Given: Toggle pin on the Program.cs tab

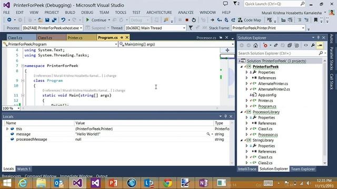Looking at the screenshot, I should (x=122, y=37).
